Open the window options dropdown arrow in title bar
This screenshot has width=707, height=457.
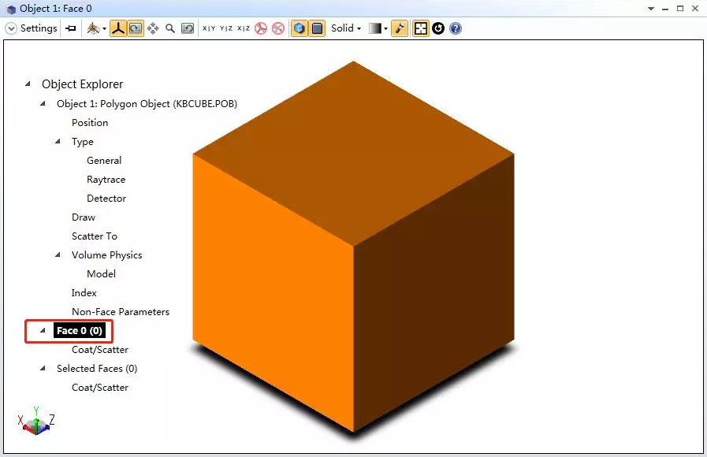point(650,9)
